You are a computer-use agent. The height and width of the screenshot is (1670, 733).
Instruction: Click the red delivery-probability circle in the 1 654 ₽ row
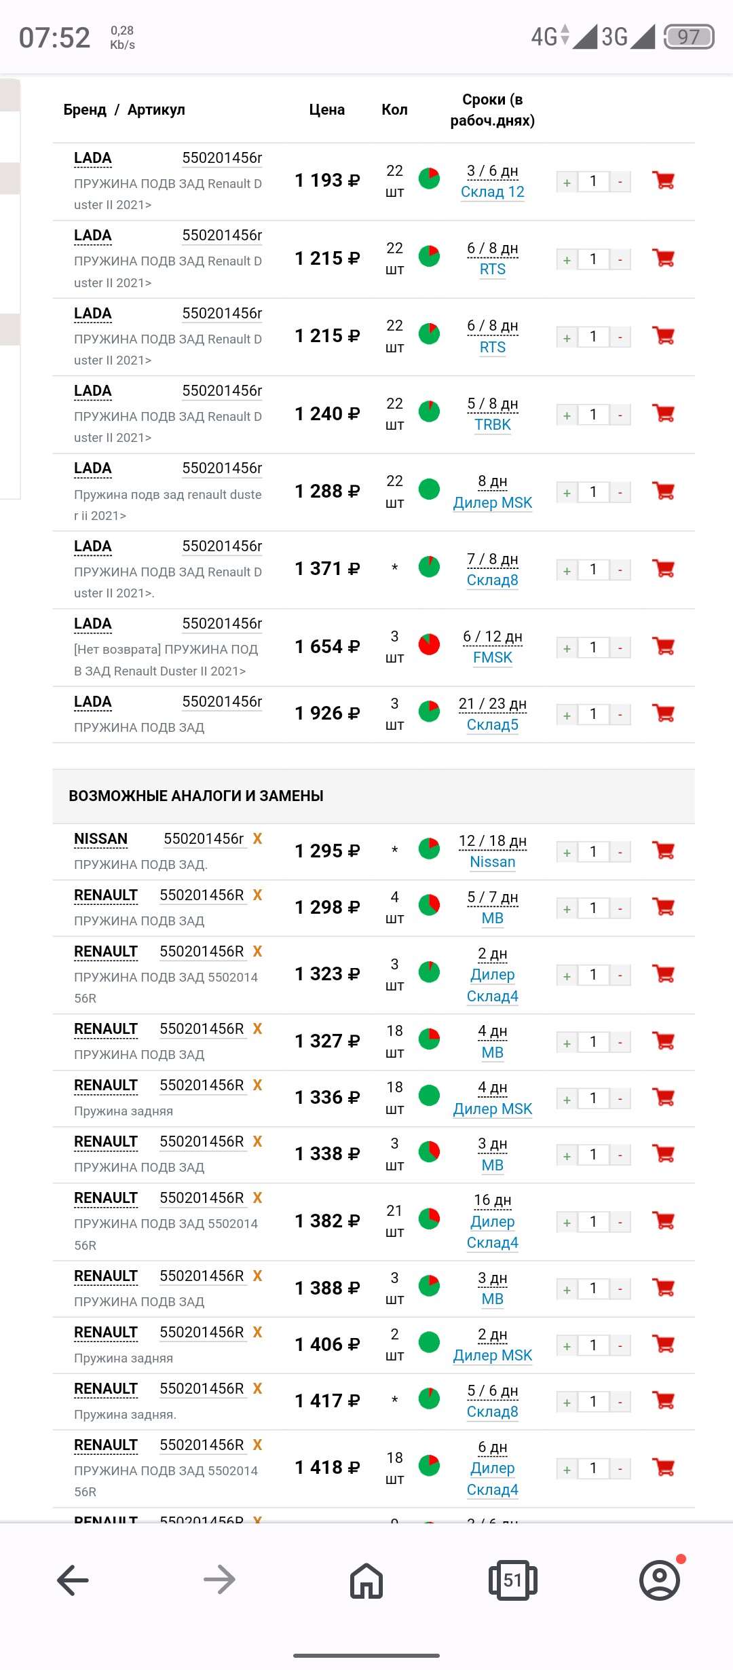(x=429, y=644)
